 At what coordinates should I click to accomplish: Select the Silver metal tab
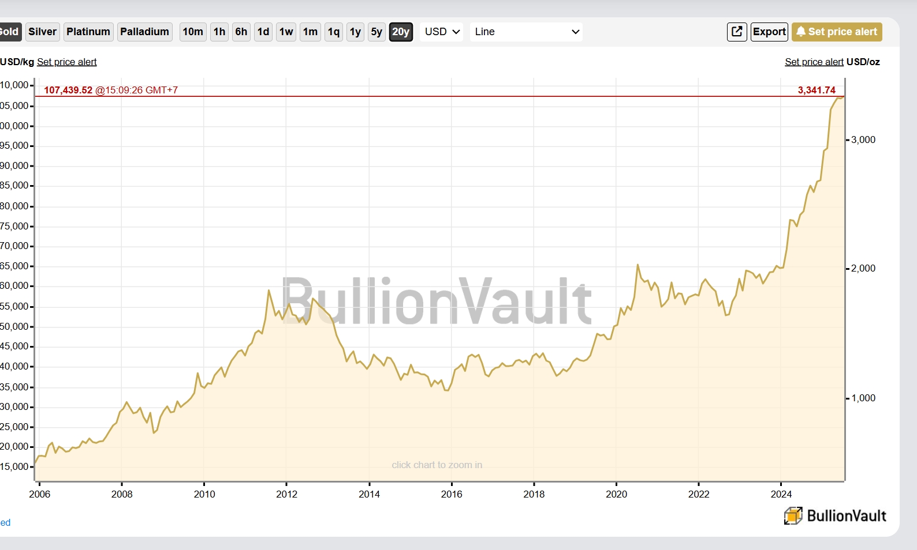tap(43, 32)
